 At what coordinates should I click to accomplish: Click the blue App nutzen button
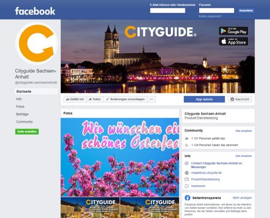click(204, 99)
